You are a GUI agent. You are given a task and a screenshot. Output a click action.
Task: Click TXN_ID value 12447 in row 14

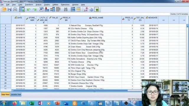[53, 65]
